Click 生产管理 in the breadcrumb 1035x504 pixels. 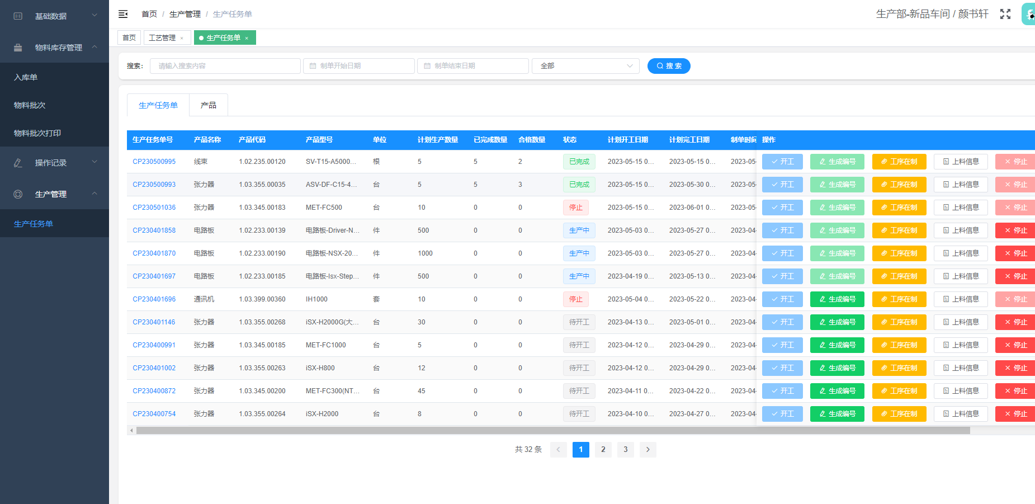[x=185, y=14]
